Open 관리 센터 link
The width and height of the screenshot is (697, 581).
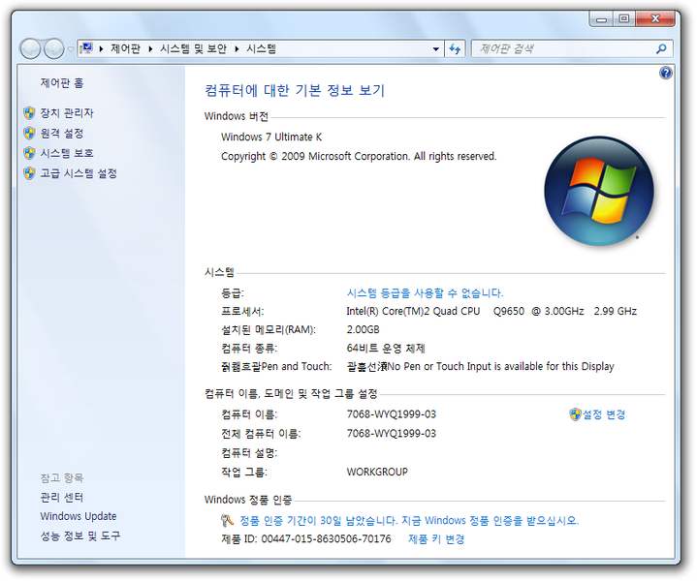(x=62, y=498)
